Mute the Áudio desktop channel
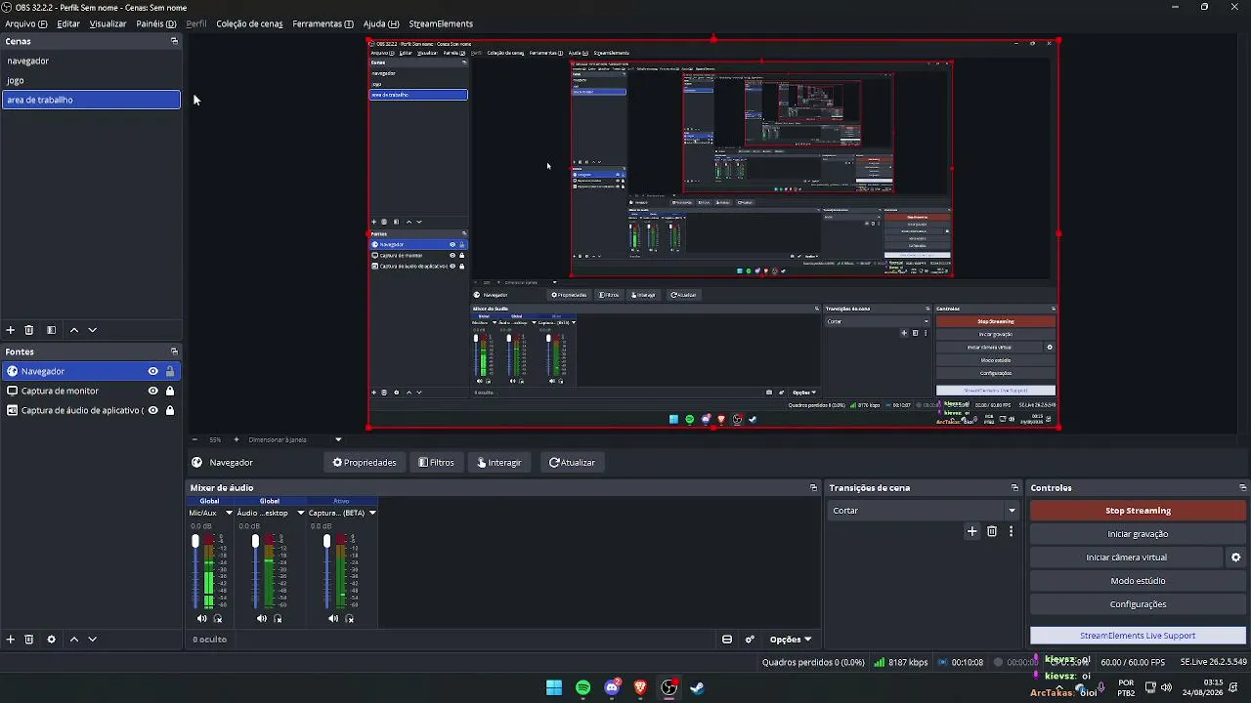 [x=261, y=618]
